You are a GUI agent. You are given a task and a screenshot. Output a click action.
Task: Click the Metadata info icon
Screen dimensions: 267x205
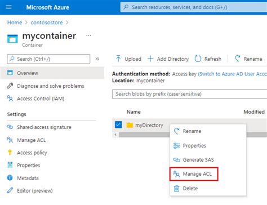pos(10,177)
